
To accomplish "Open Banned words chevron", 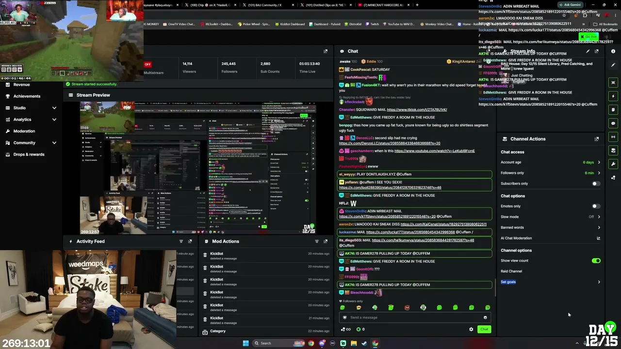I will point(599,227).
